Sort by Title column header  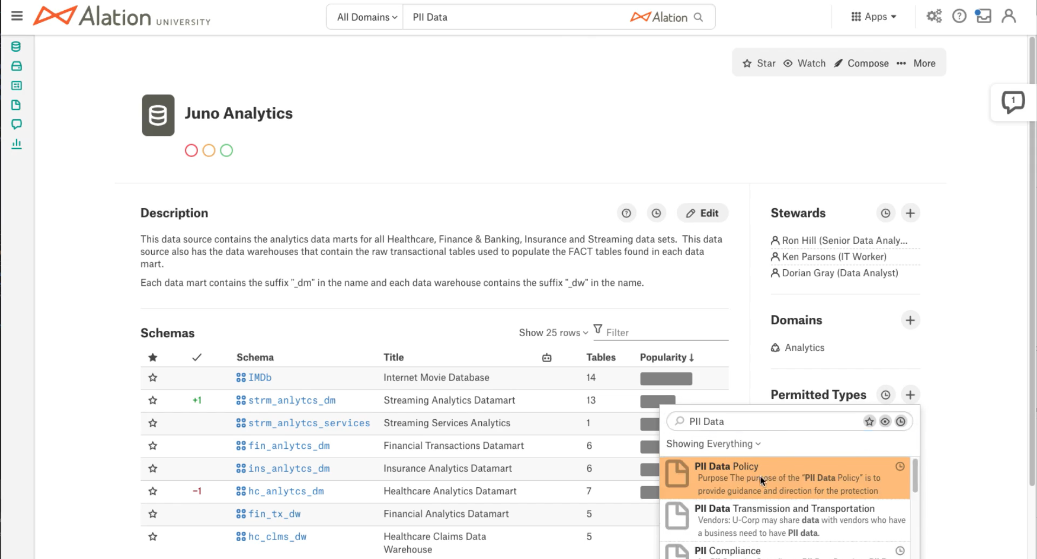[393, 357]
